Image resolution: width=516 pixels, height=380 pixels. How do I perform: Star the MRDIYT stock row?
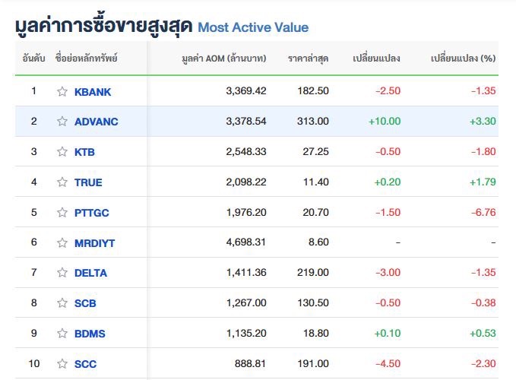pos(62,243)
